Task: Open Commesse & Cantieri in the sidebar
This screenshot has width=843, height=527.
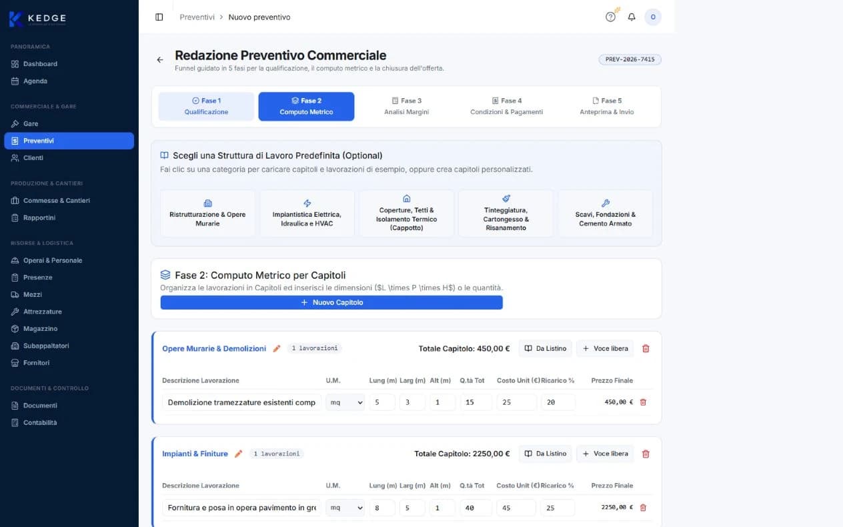Action: (69, 201)
